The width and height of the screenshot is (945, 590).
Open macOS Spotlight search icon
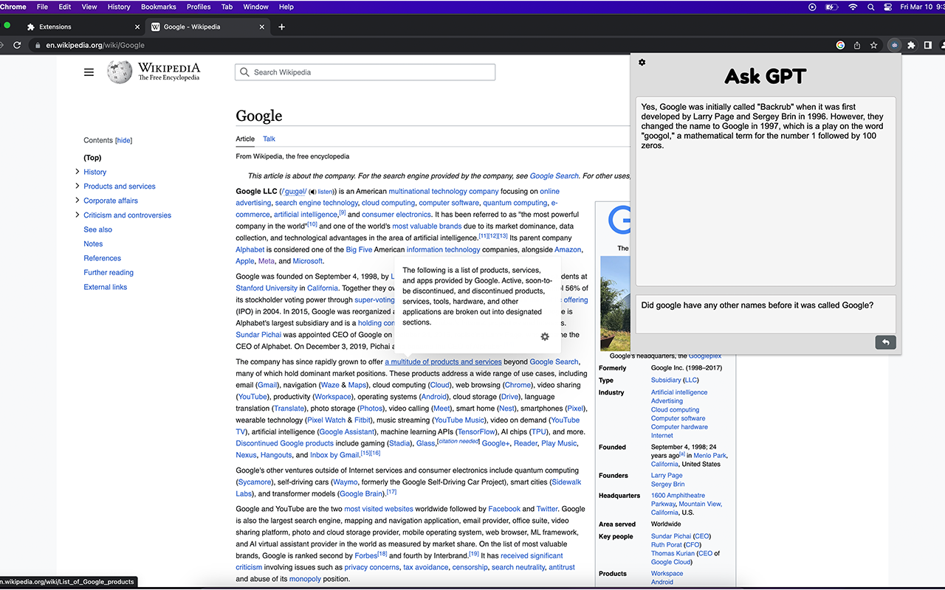[870, 7]
